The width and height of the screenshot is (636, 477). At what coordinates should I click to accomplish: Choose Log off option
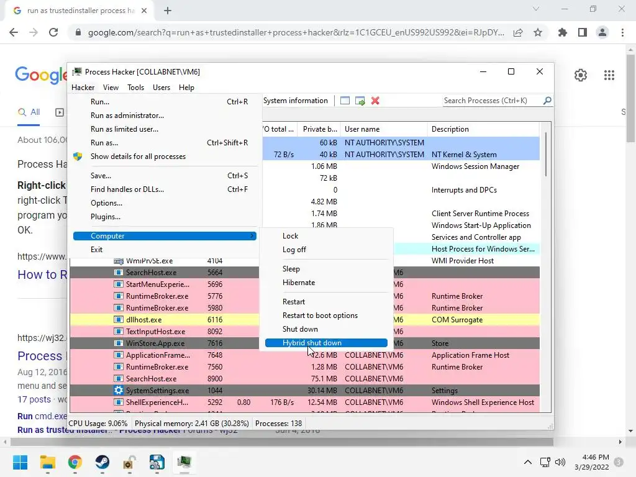326,250
